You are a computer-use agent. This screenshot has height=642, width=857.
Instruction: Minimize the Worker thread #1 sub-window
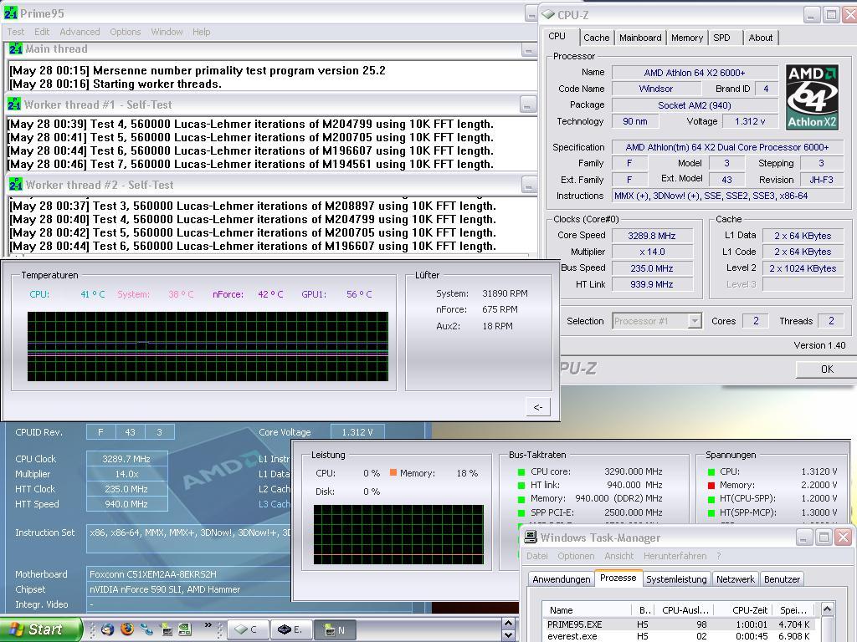[x=527, y=104]
